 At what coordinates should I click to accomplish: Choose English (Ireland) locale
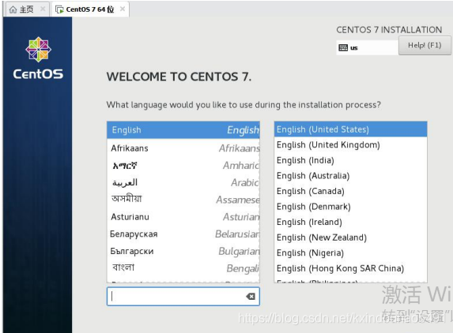click(350, 222)
